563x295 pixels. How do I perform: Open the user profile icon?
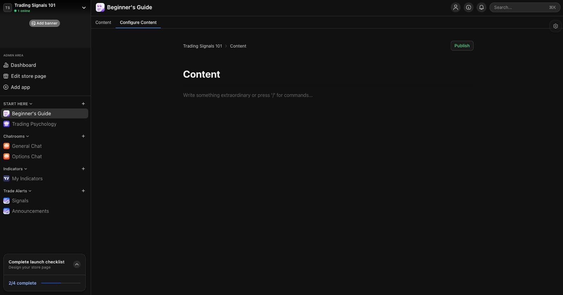pos(455,7)
